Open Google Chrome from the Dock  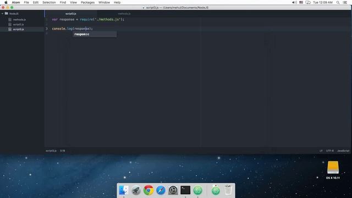pos(148,190)
